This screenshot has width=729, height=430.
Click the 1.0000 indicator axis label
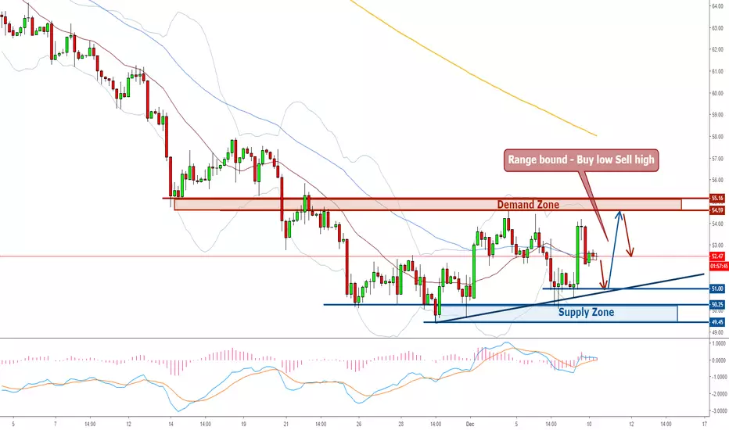pyautogui.click(x=718, y=343)
